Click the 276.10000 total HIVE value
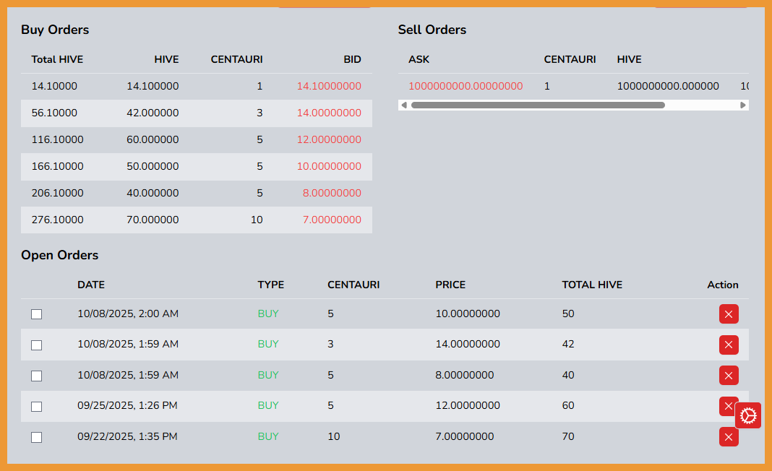The height and width of the screenshot is (471, 772). pyautogui.click(x=58, y=220)
